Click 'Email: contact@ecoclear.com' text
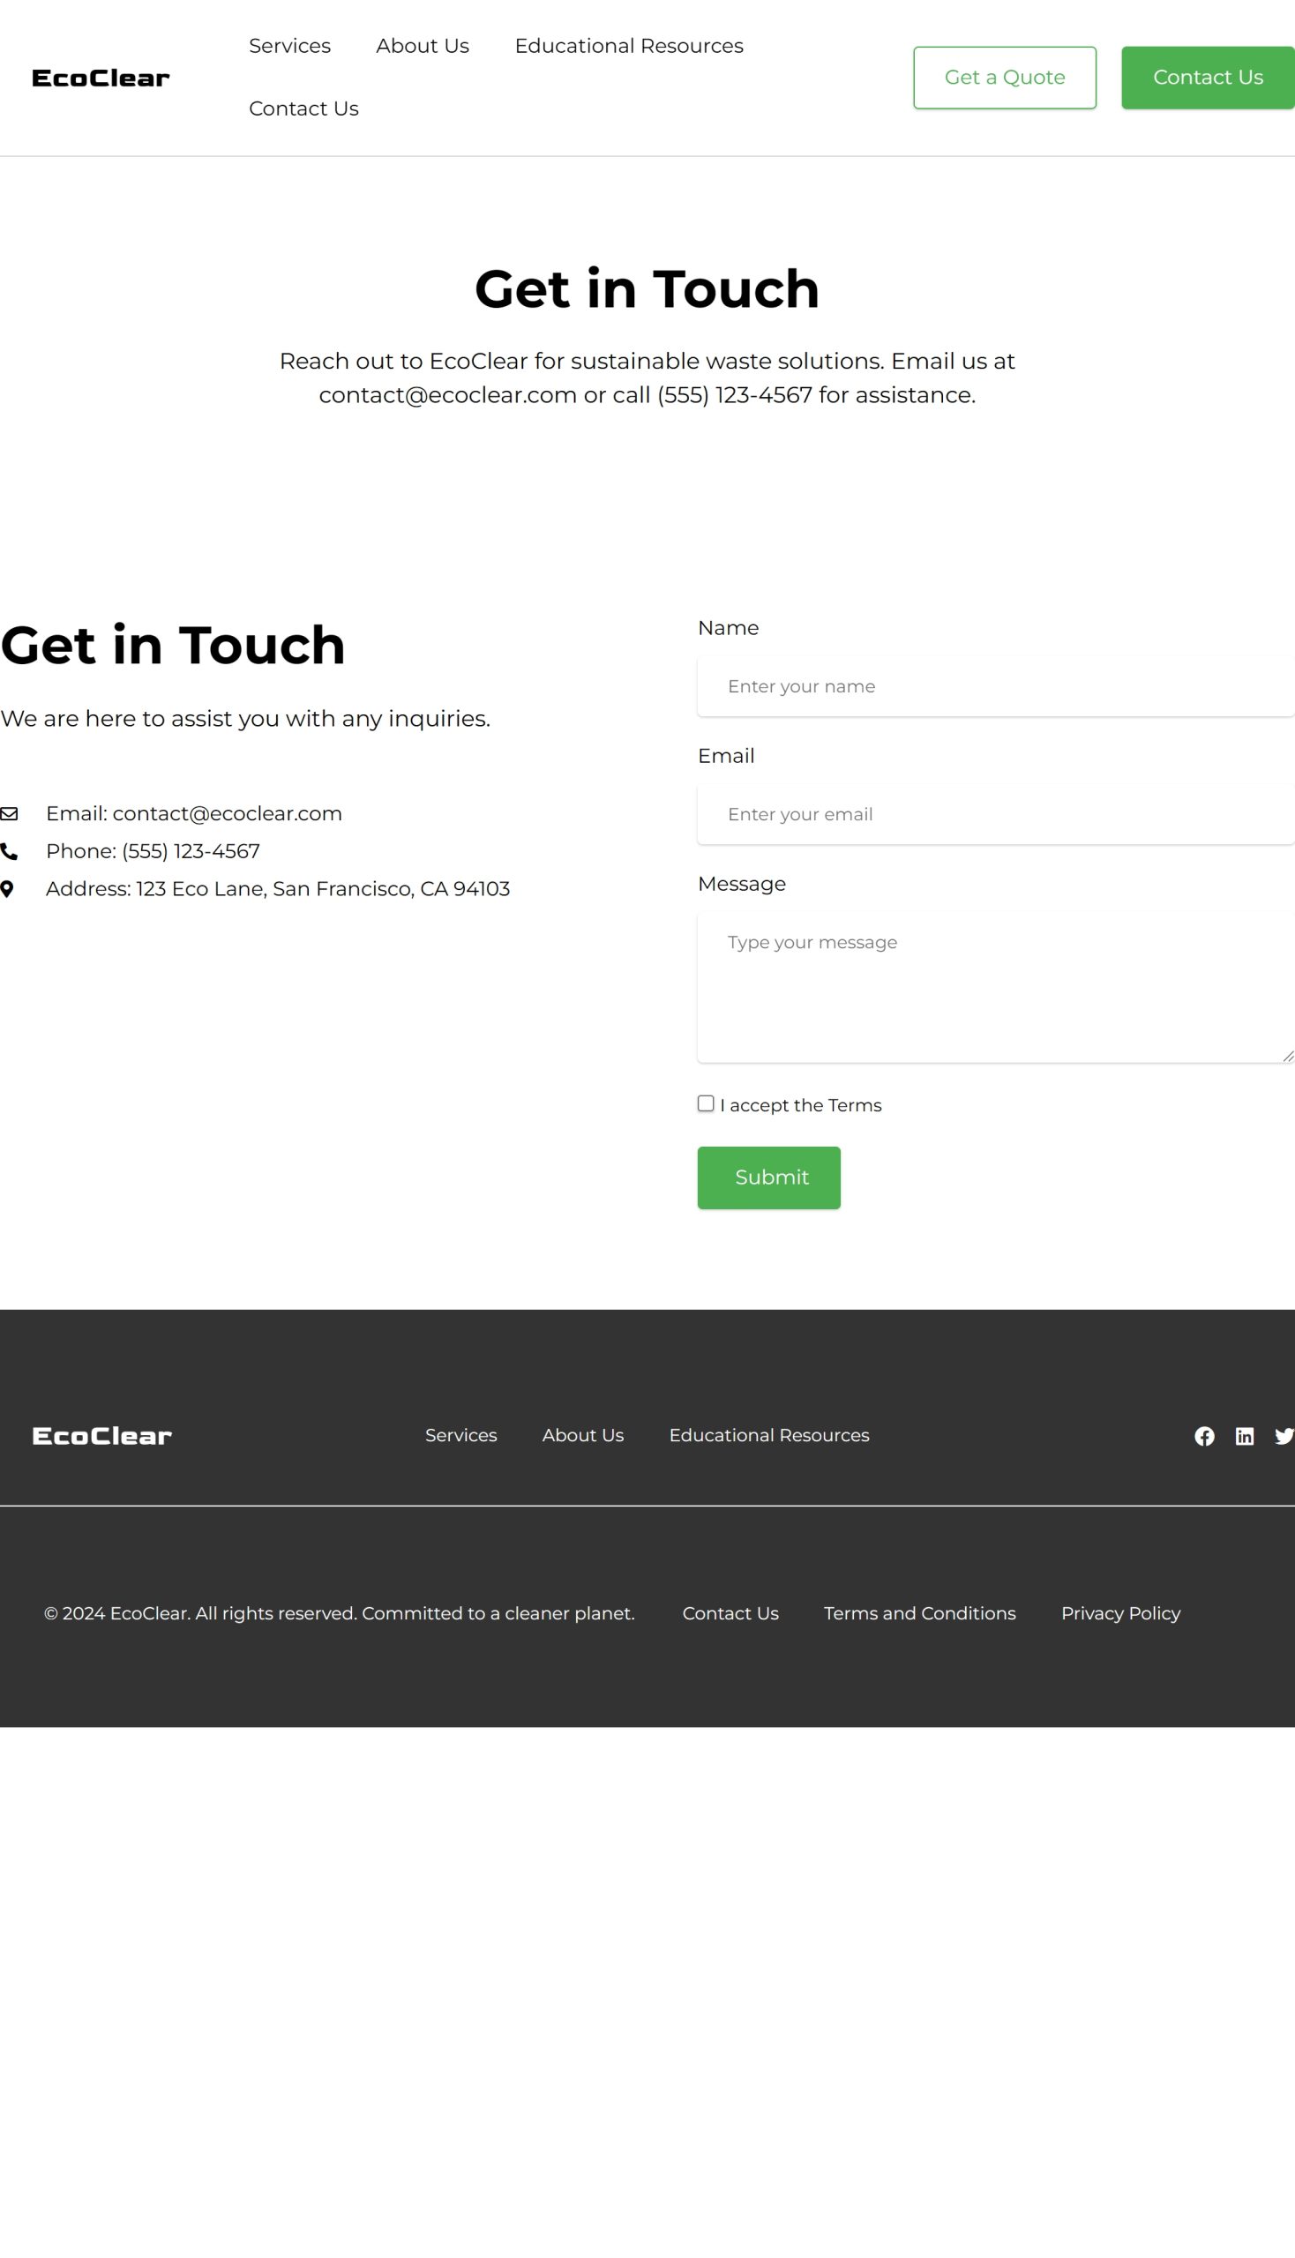1295x2258 pixels. 194,814
